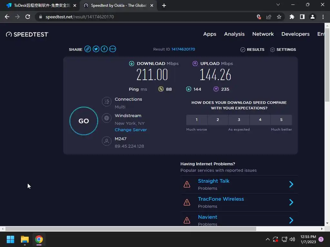Close the ToDesk browser tab
Viewport: 330px width, 247px height.
(75, 5)
